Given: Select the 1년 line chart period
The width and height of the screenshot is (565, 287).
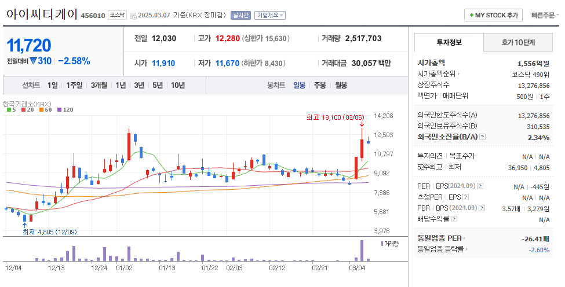Looking at the screenshot, I should click(121, 85).
